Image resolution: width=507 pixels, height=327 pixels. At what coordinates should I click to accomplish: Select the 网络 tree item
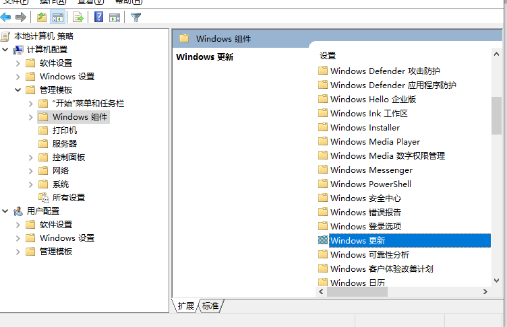point(61,171)
